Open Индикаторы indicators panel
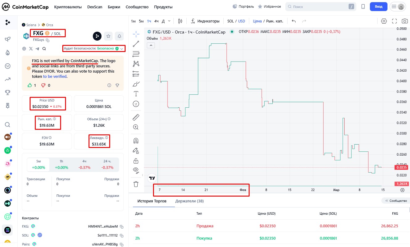 point(205,21)
